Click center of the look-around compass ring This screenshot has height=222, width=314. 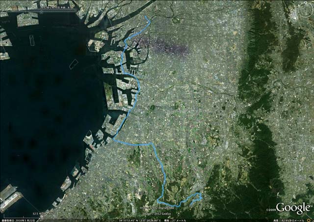306,10
